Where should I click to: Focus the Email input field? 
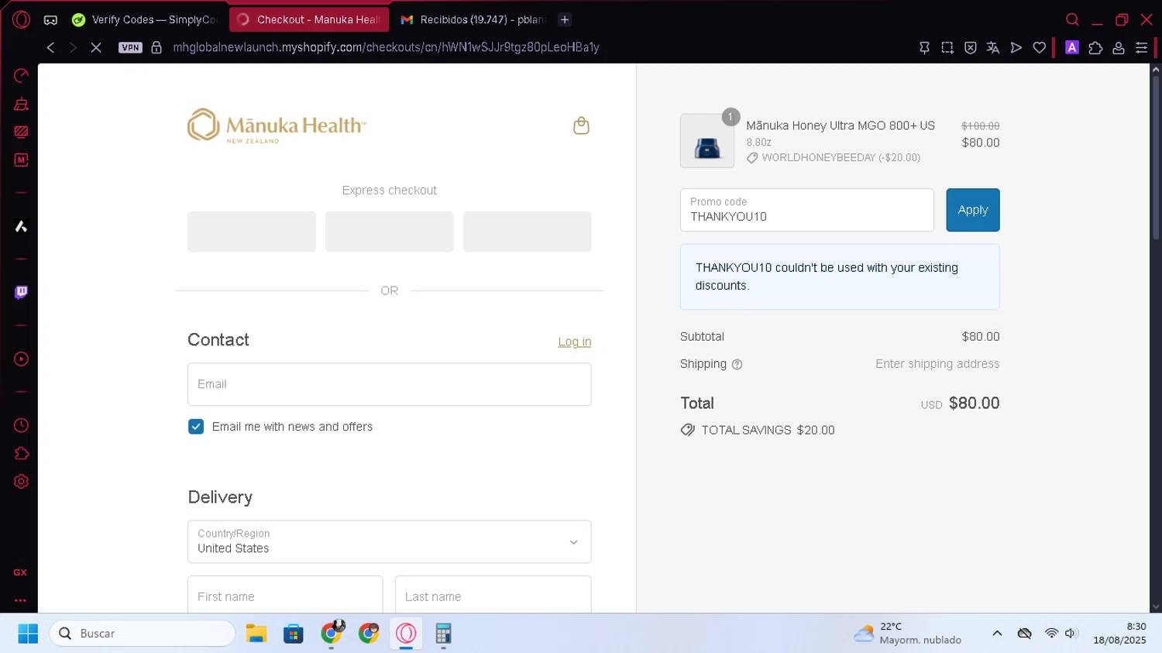pos(390,384)
